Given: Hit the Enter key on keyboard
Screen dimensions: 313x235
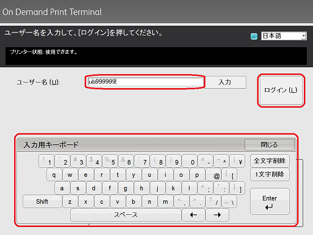Looking at the screenshot, I should tap(270, 201).
